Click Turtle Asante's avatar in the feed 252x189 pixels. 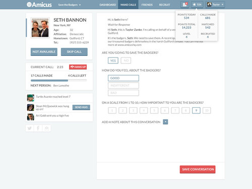31,98
